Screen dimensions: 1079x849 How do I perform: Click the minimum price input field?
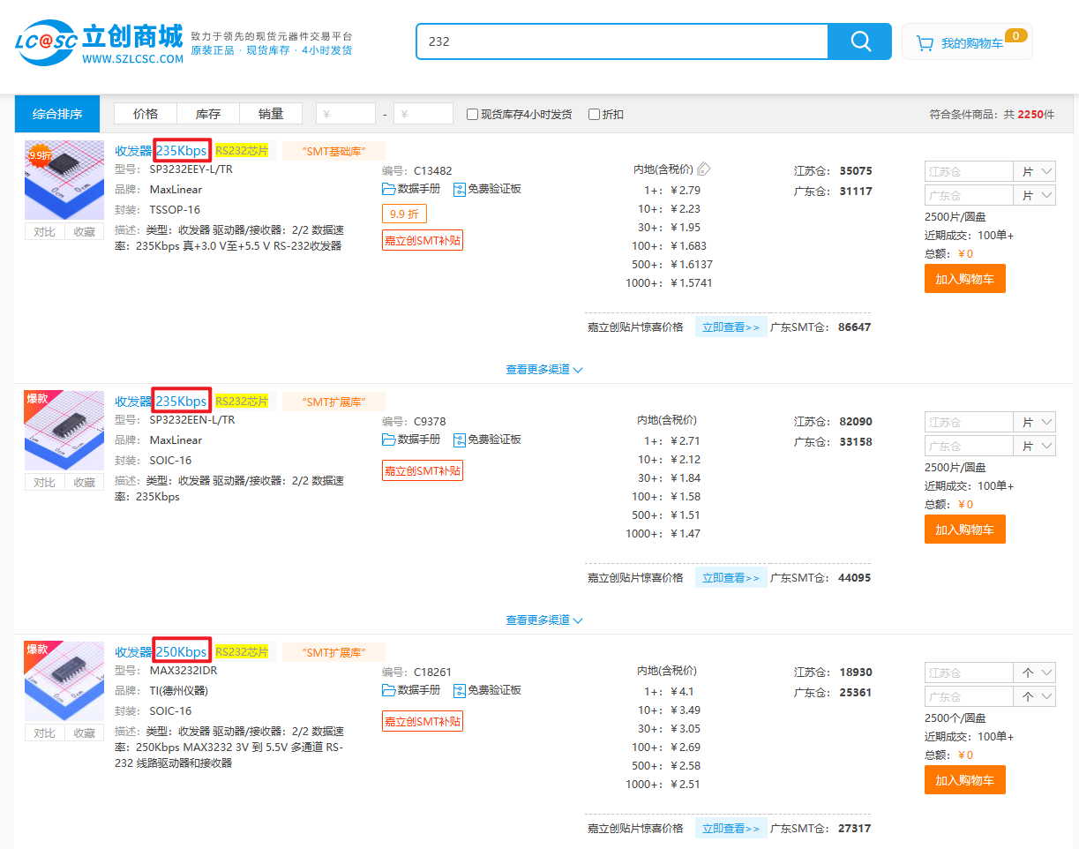[346, 114]
